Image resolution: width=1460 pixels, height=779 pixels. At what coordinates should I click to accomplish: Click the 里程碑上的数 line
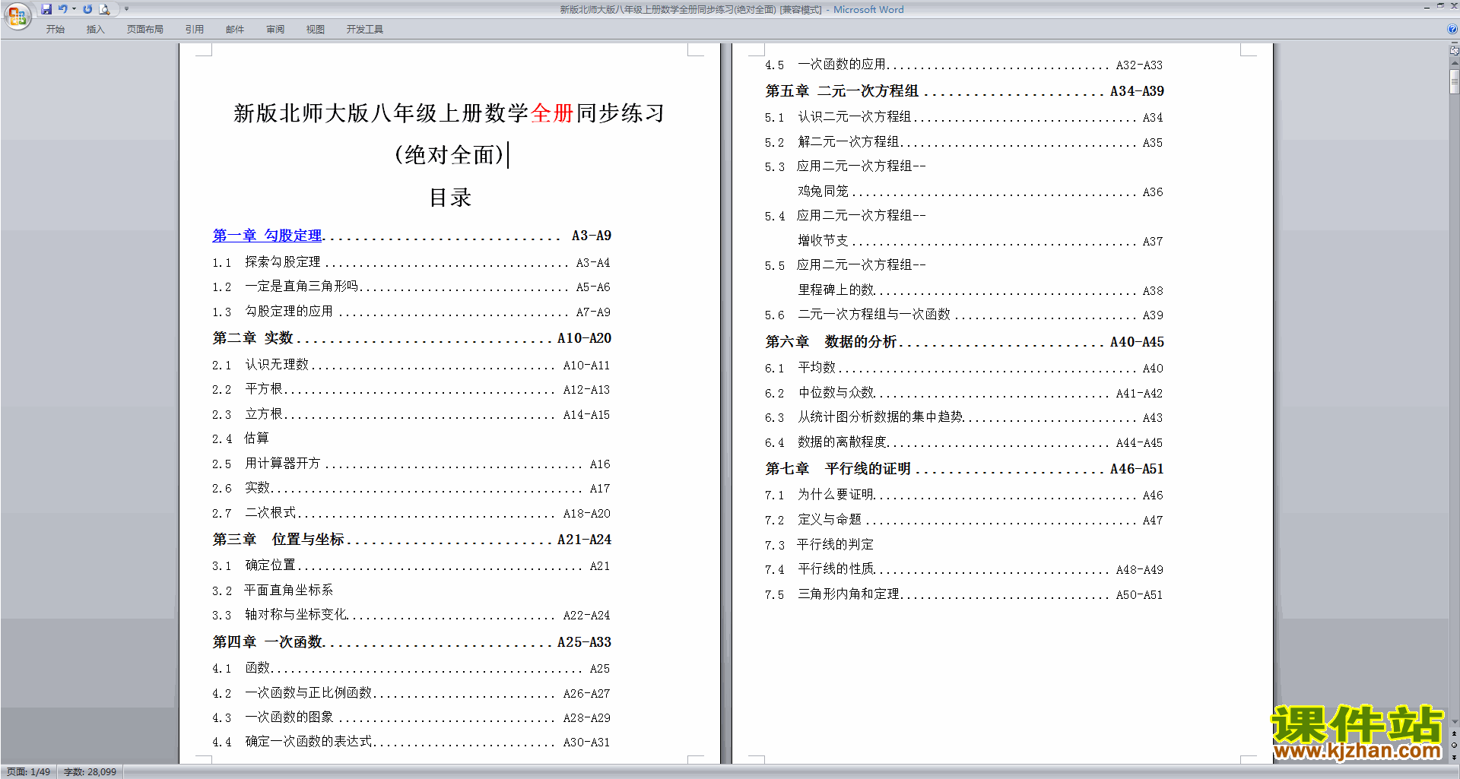[x=981, y=290]
